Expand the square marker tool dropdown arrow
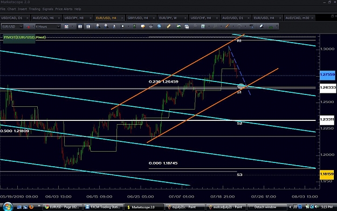 point(128,26)
